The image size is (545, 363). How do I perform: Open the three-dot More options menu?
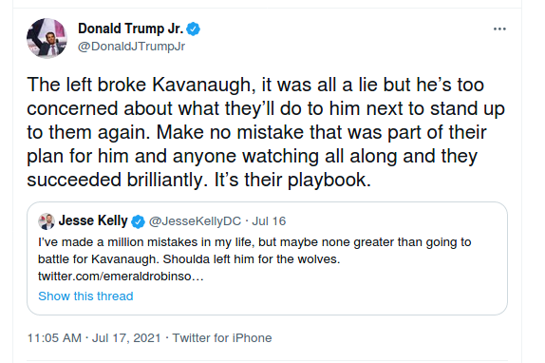tap(499, 29)
